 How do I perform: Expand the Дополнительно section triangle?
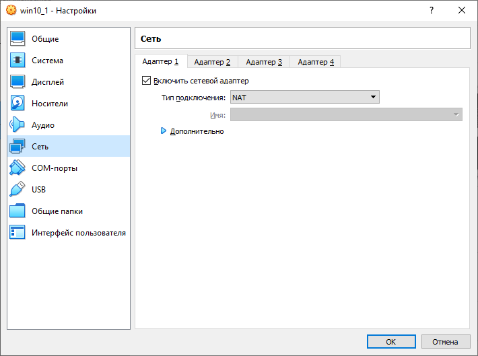[164, 131]
